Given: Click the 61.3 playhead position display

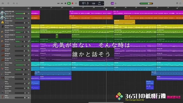Looking at the screenshot, I should [85, 3].
